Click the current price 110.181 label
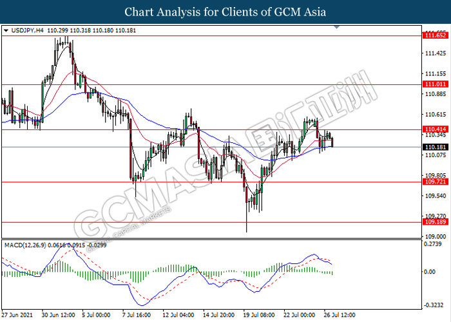Screen dimensions: 451x322 click(x=435, y=147)
